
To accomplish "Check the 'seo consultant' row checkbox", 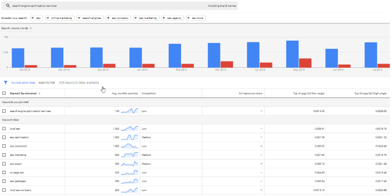I will click(x=4, y=146).
